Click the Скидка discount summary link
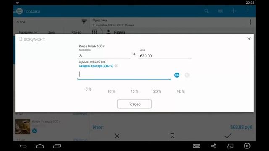Image resolution: width=269 pixels, height=151 pixels. coord(96,66)
